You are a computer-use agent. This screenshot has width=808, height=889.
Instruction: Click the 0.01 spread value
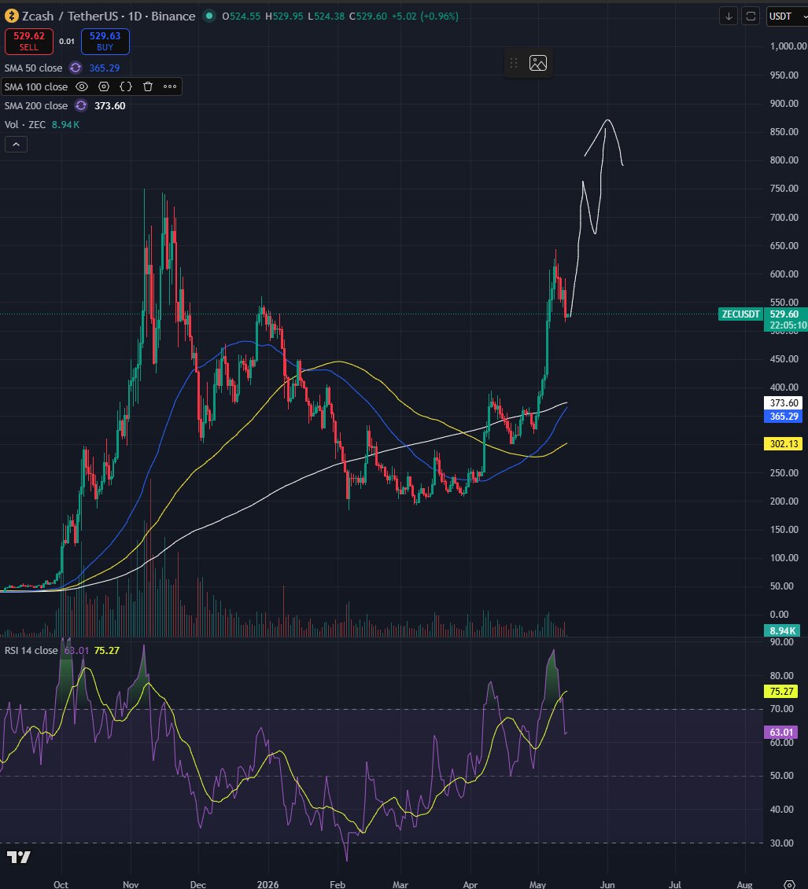coord(67,42)
